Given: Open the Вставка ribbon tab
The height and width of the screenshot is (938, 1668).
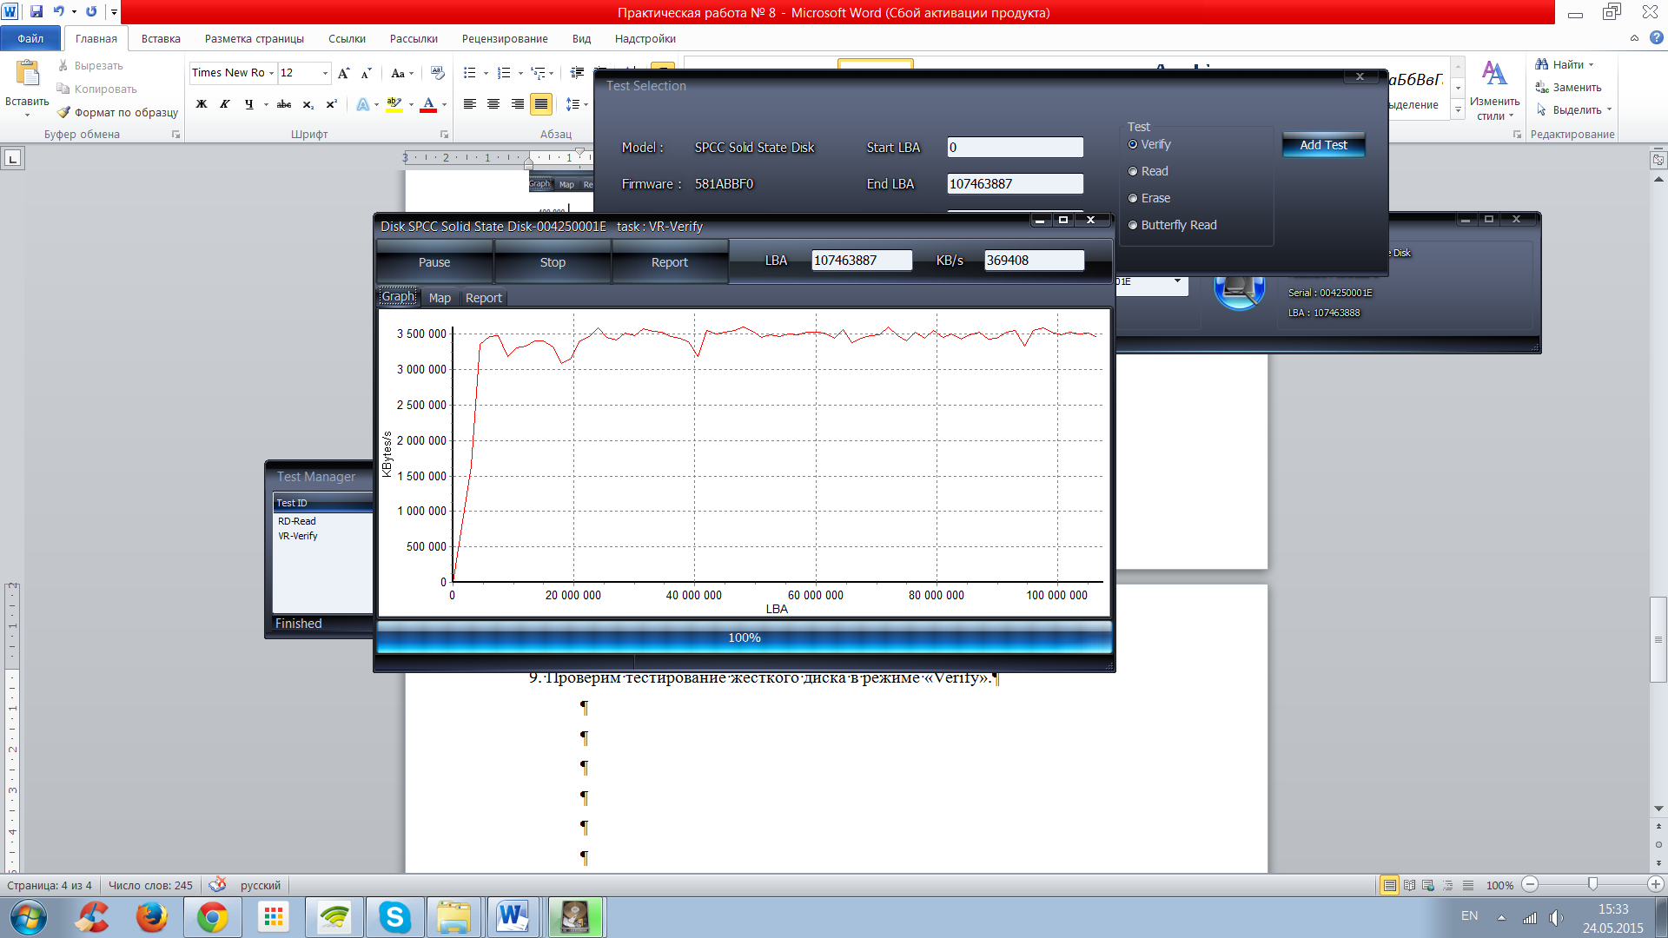Looking at the screenshot, I should (x=161, y=38).
